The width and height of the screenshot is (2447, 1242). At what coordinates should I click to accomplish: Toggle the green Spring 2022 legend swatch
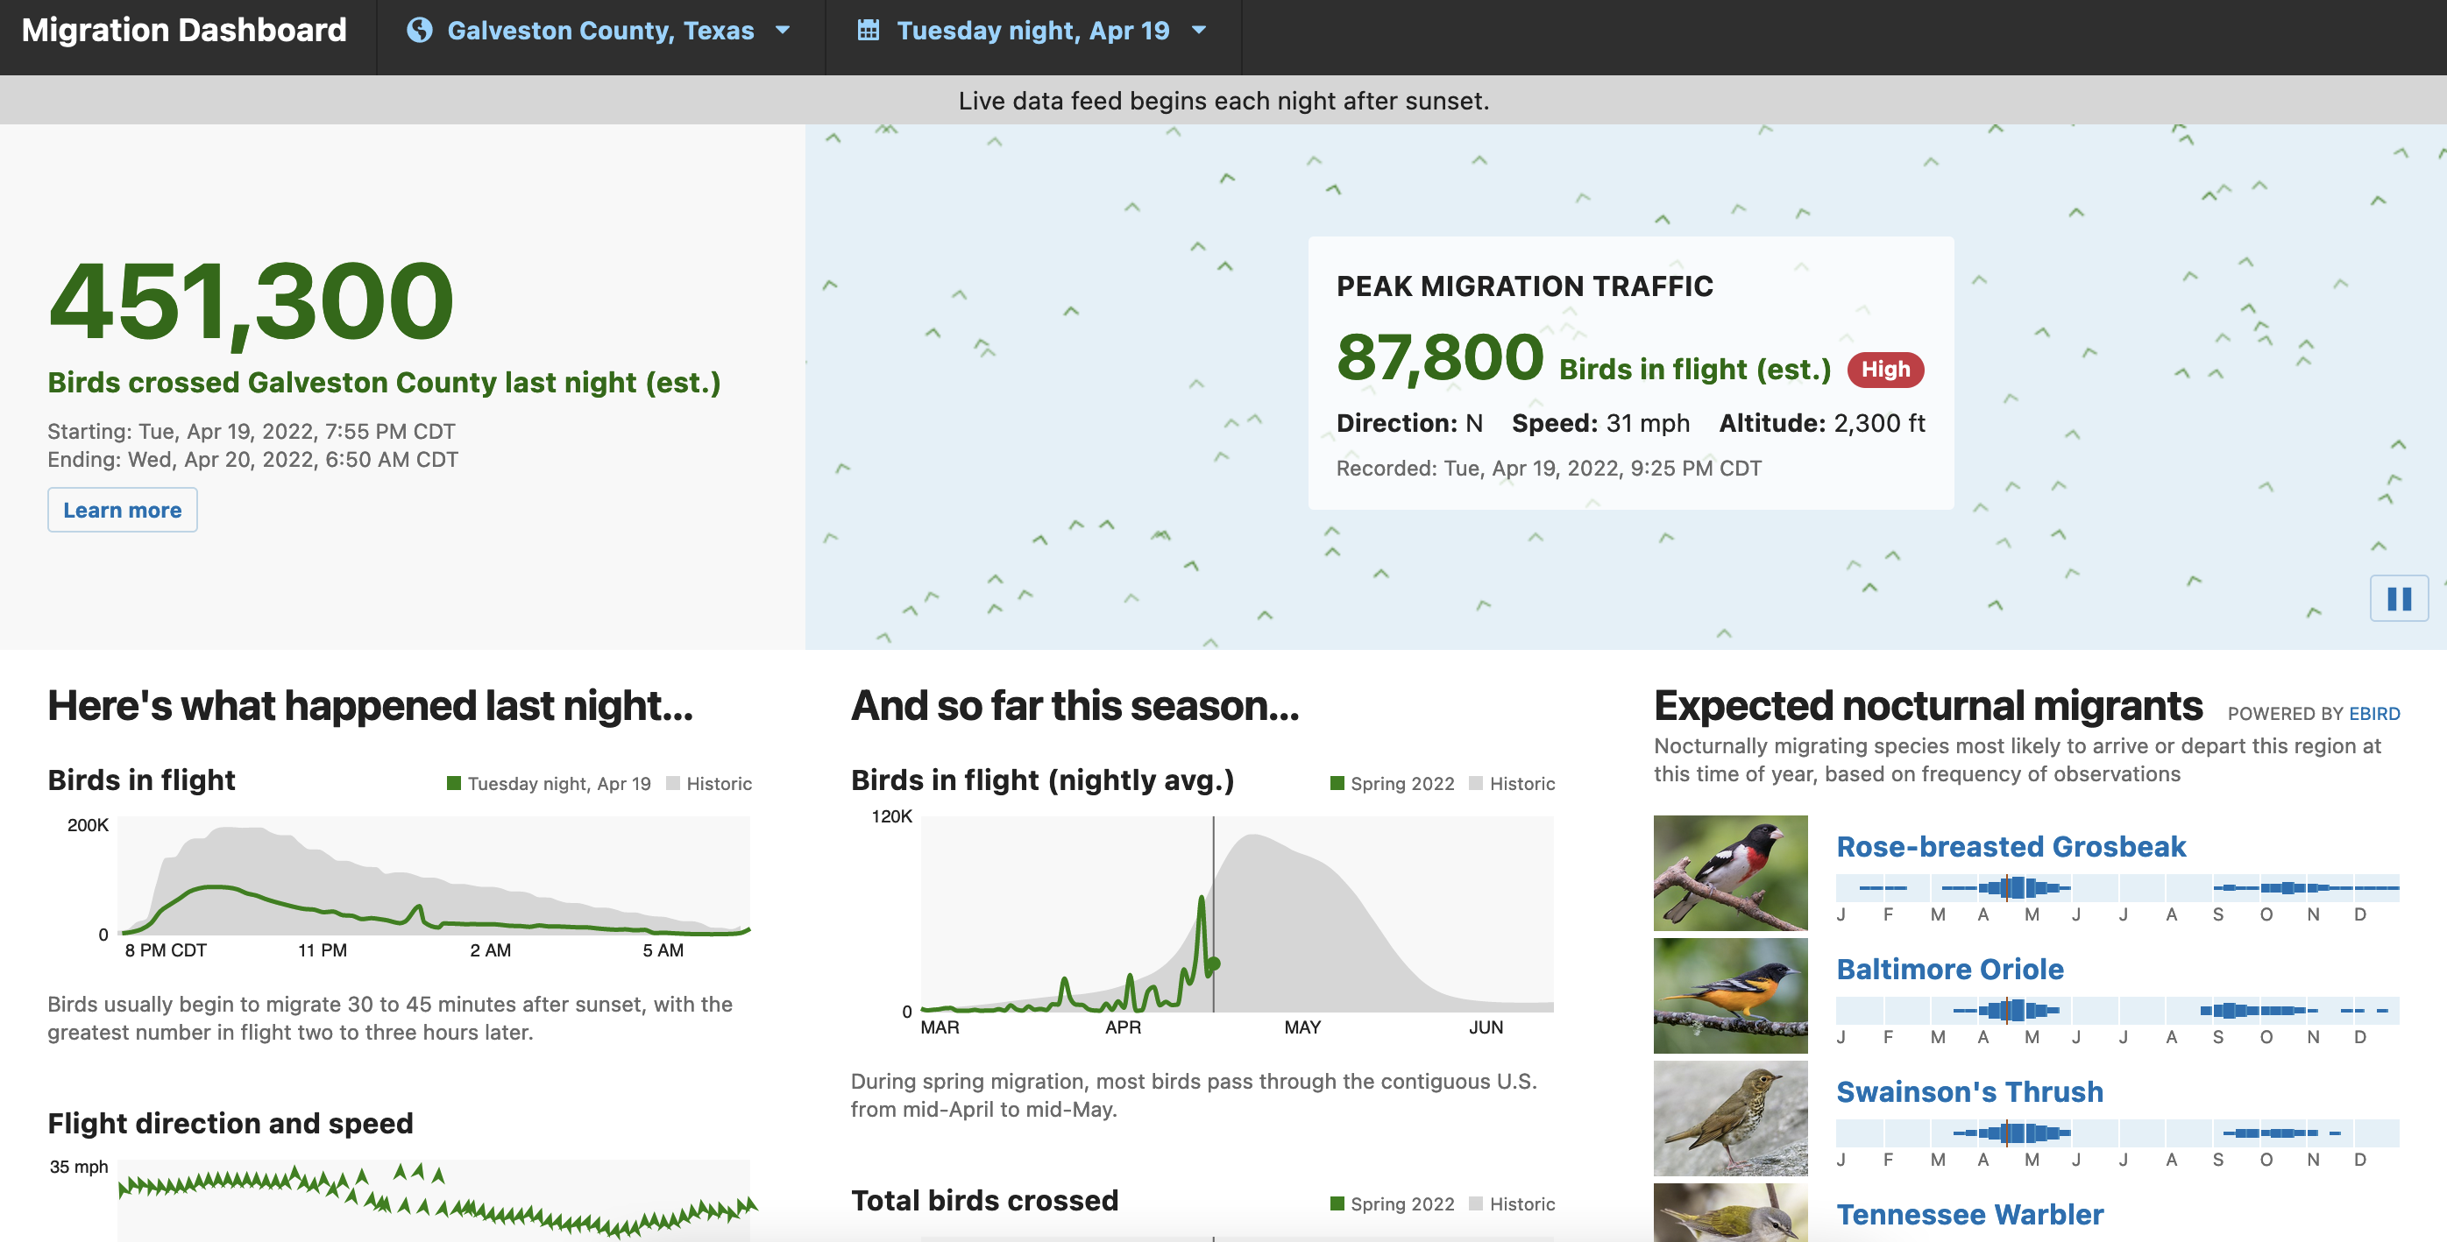1337,783
